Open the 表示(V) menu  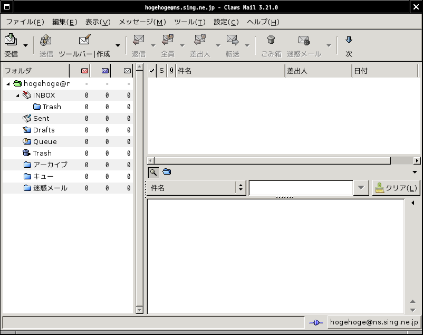(x=98, y=22)
